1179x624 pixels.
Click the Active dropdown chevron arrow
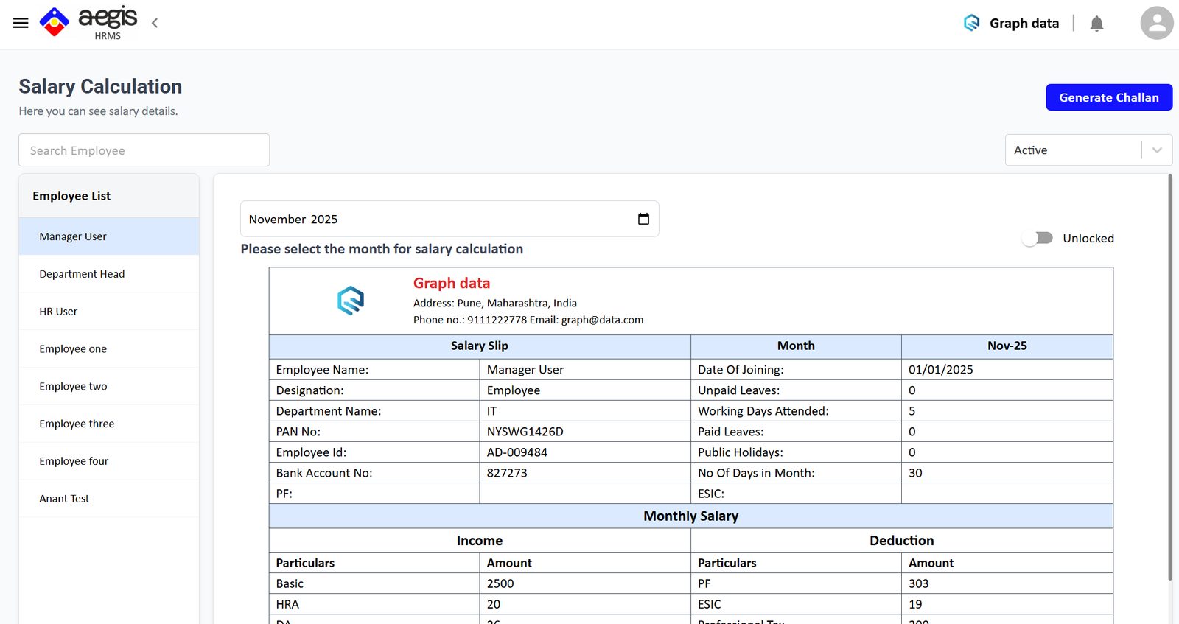1157,150
